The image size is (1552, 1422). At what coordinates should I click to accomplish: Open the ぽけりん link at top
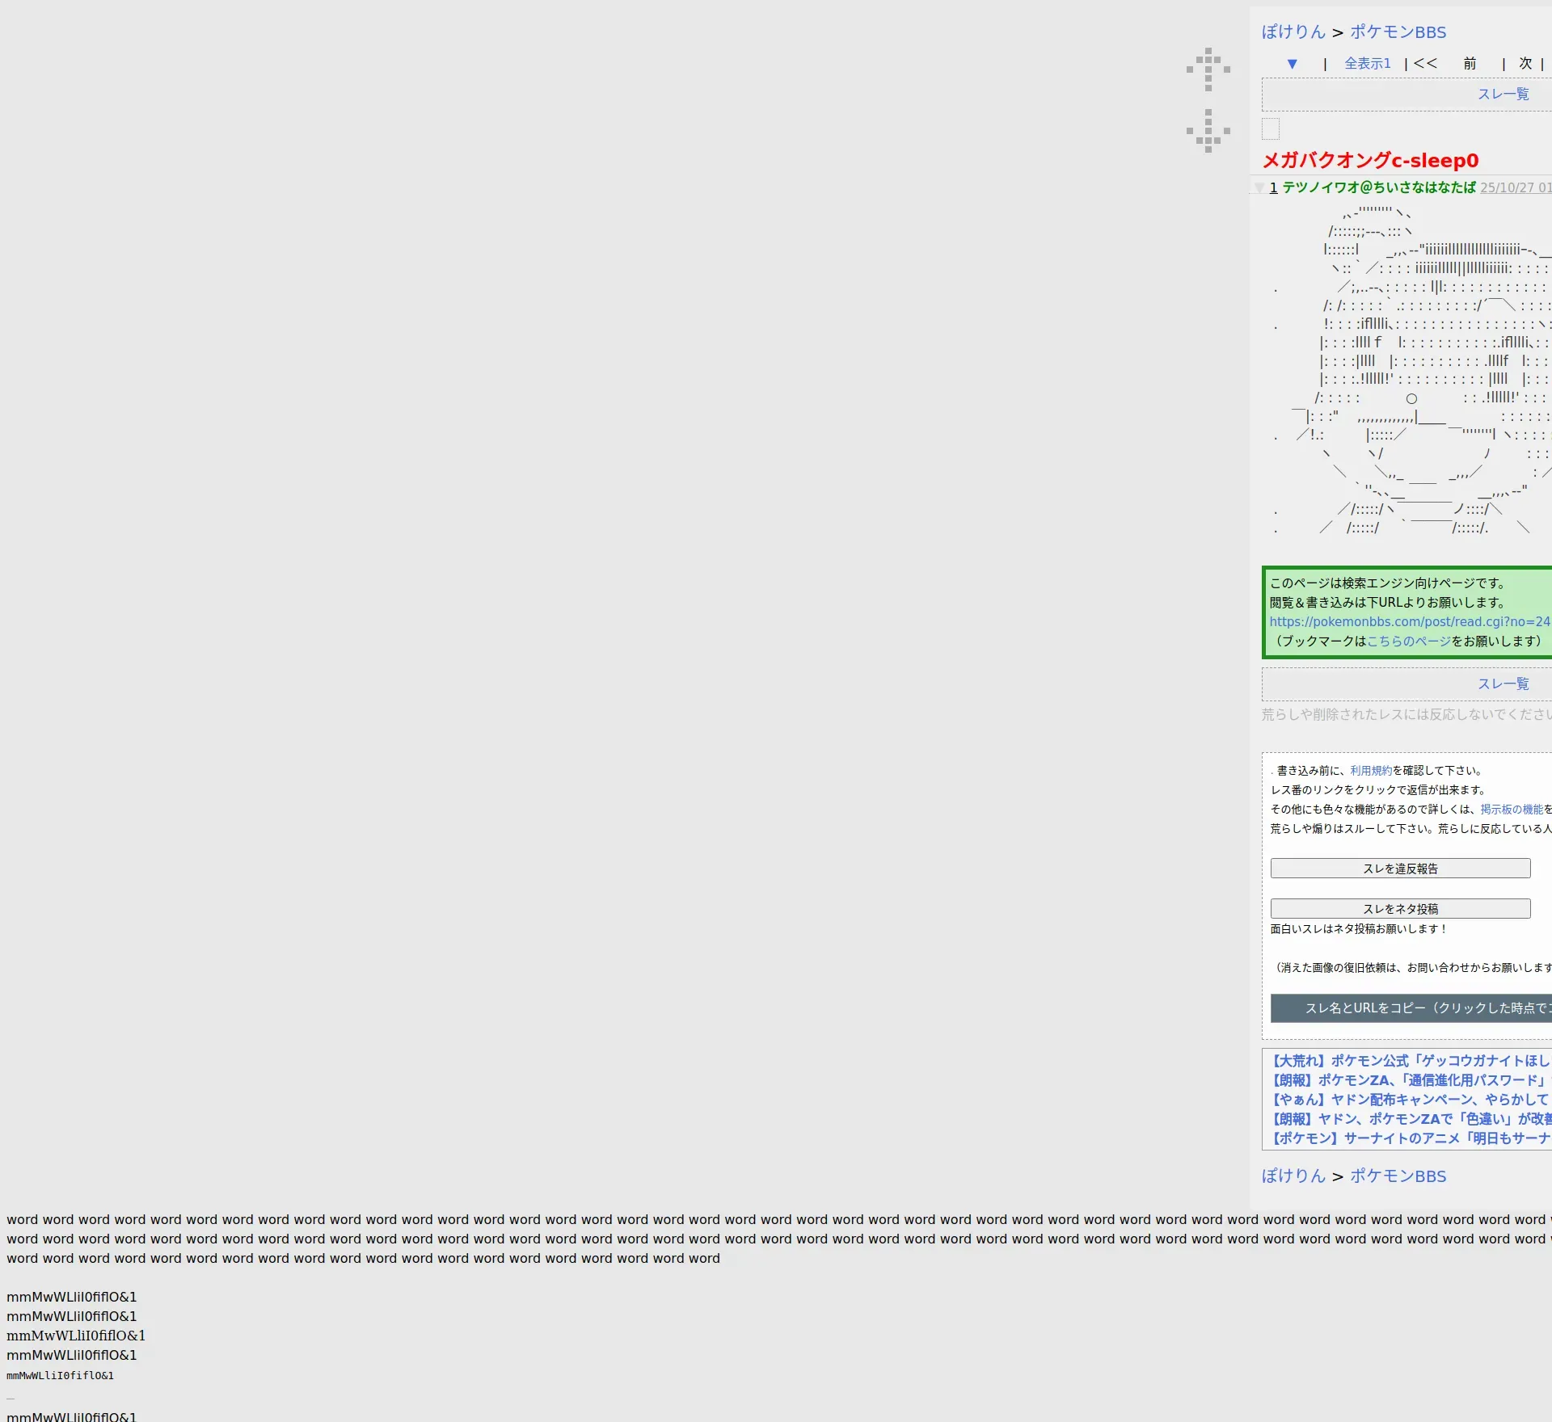1293,32
